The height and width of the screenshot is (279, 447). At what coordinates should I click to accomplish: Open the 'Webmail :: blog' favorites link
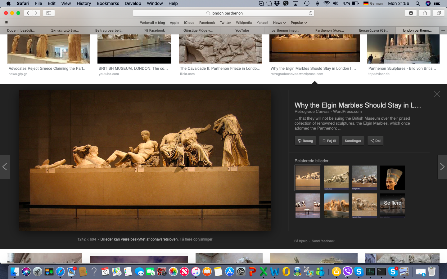[152, 23]
